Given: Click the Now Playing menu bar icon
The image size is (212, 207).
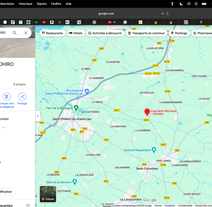Looking at the screenshot, I should [x=196, y=4].
